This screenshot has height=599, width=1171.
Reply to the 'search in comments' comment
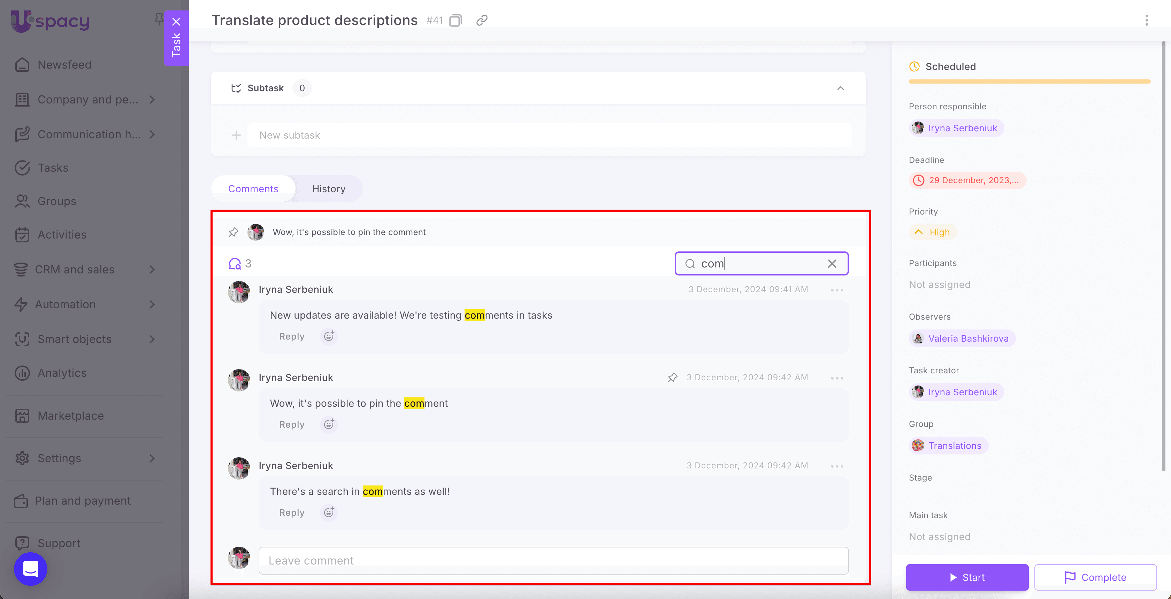(291, 513)
